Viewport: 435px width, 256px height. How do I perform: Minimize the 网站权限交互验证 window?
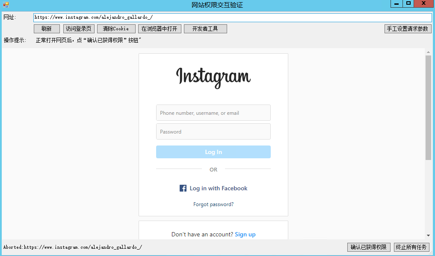(x=397, y=3)
